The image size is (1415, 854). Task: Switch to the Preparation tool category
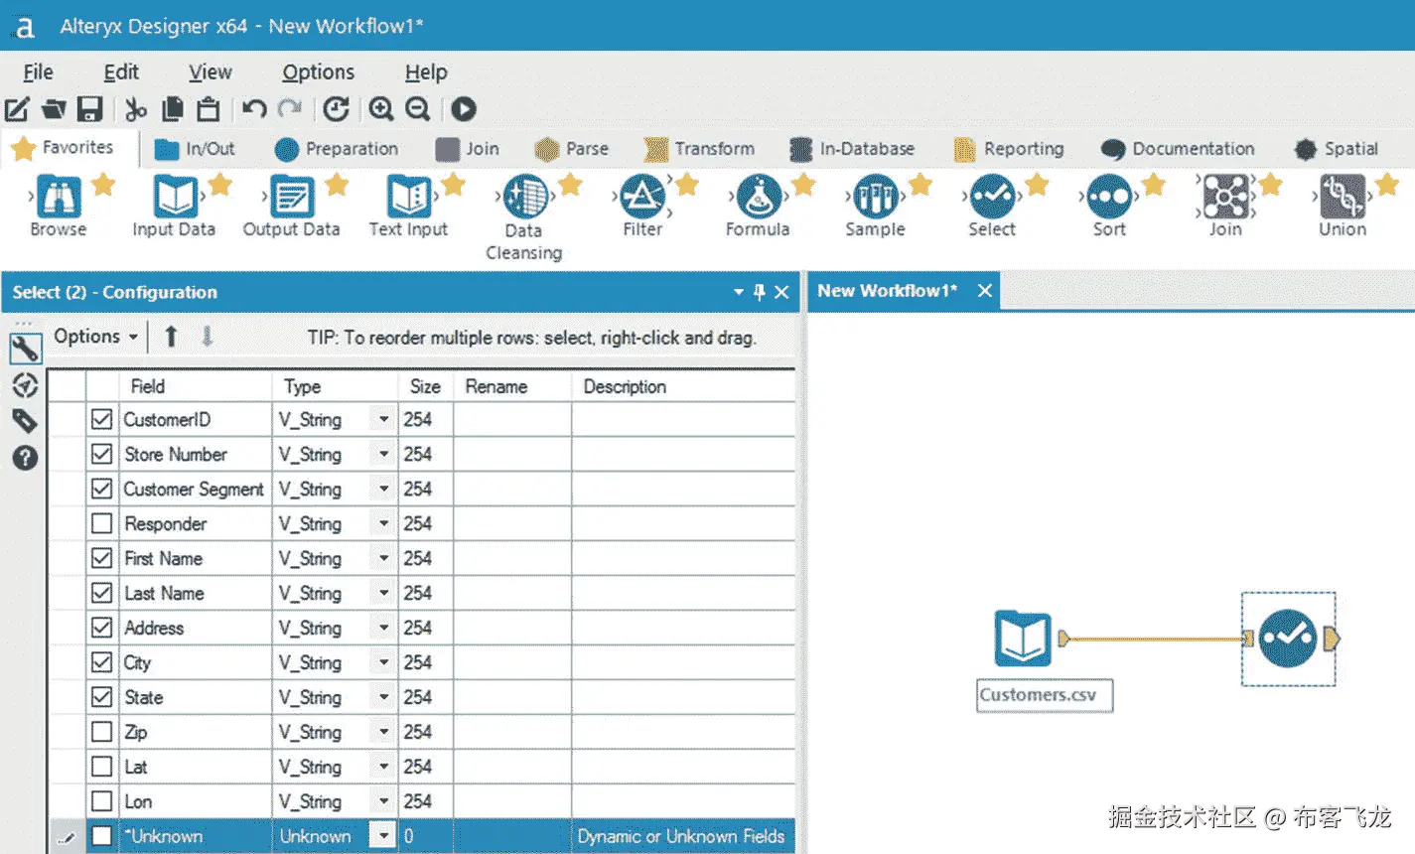click(337, 149)
